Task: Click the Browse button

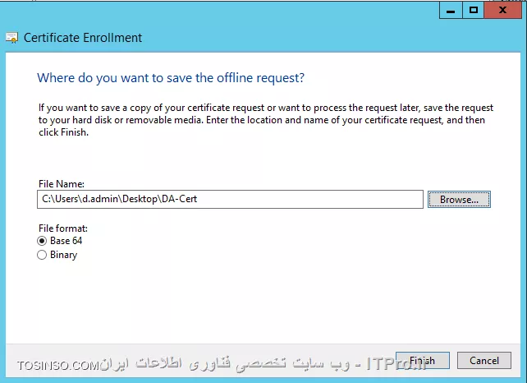Action: [x=459, y=199]
